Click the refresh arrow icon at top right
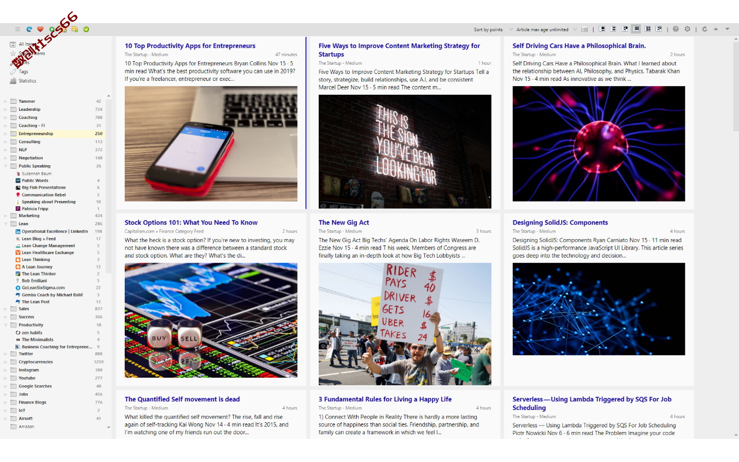The image size is (739, 462). [x=704, y=29]
